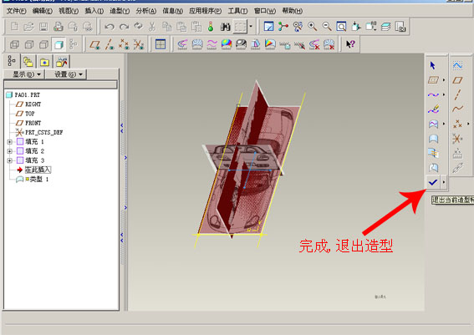Select the Set Active Plane tool
Image resolution: width=474 pixels, height=335 pixels.
pyautogui.click(x=433, y=79)
